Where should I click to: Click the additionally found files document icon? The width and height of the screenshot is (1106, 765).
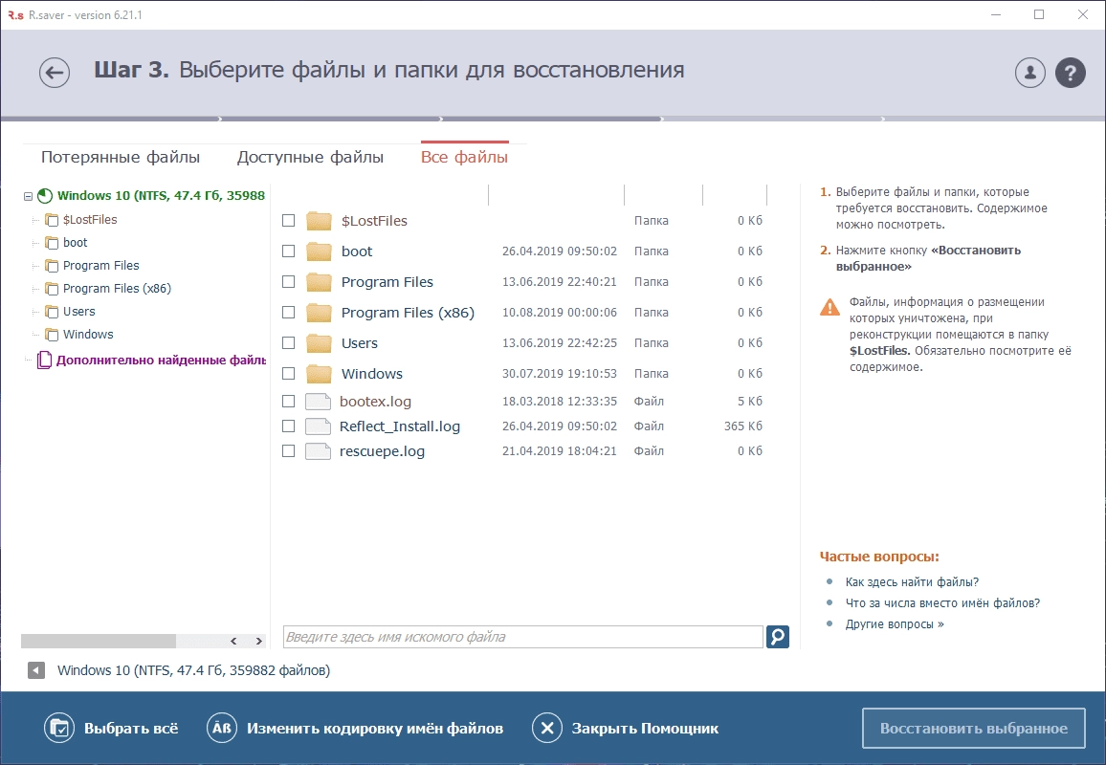coord(44,361)
